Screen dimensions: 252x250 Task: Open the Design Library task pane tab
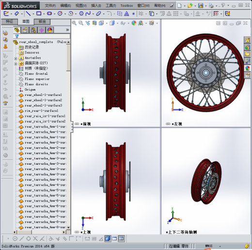click(x=247, y=47)
